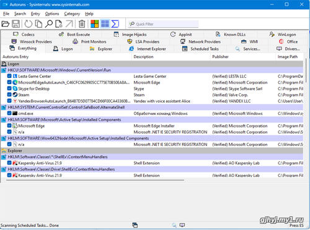Click the Edge icon on MicrosoftEdgeAutoLaunch row
Screen dimensions: 310x230
15,82
